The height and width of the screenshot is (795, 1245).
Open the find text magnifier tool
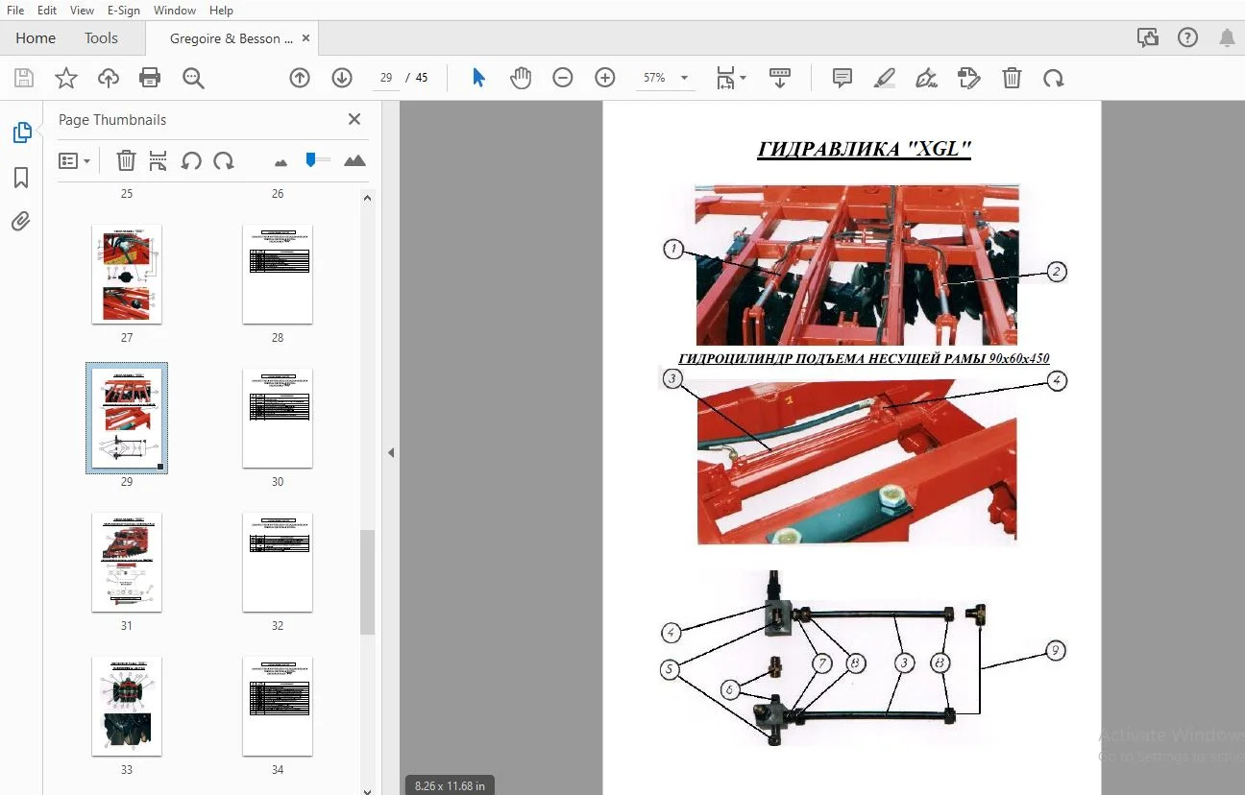(x=193, y=79)
